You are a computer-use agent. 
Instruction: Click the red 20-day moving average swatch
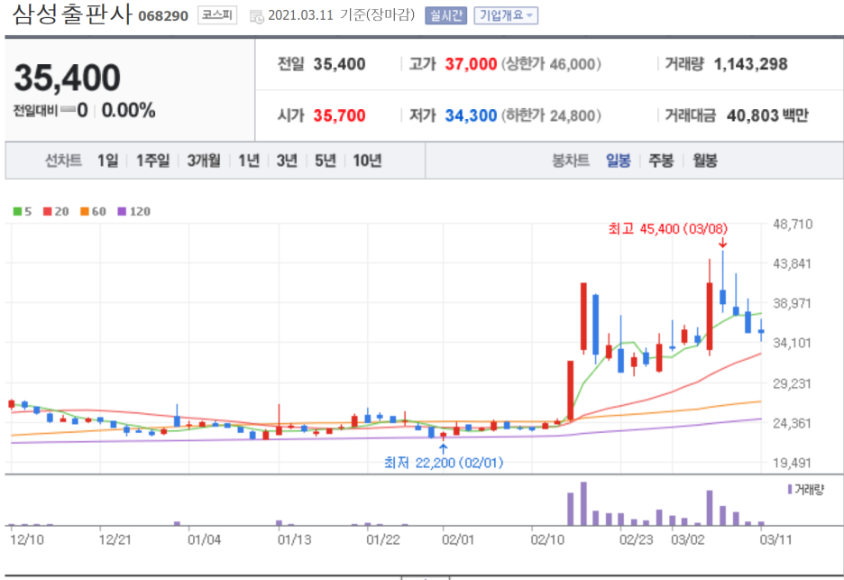tap(48, 212)
